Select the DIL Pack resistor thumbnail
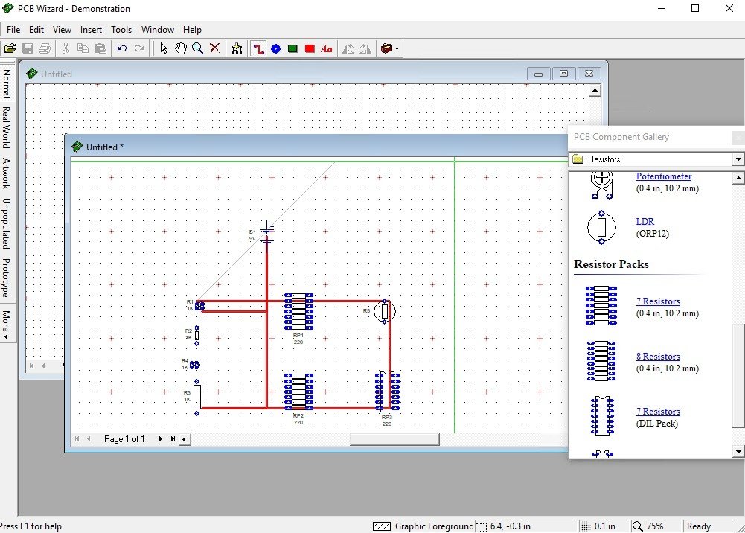 tap(602, 416)
